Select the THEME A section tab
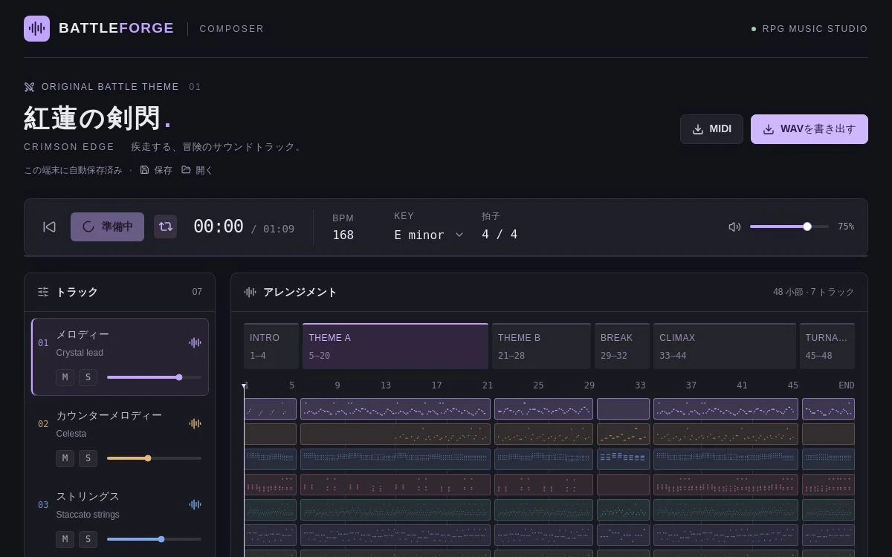 pos(395,346)
